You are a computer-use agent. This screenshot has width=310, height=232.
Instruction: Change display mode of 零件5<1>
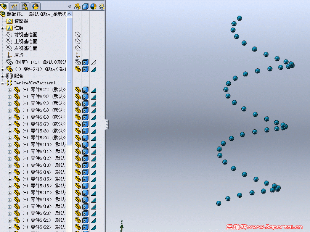click(85, 69)
